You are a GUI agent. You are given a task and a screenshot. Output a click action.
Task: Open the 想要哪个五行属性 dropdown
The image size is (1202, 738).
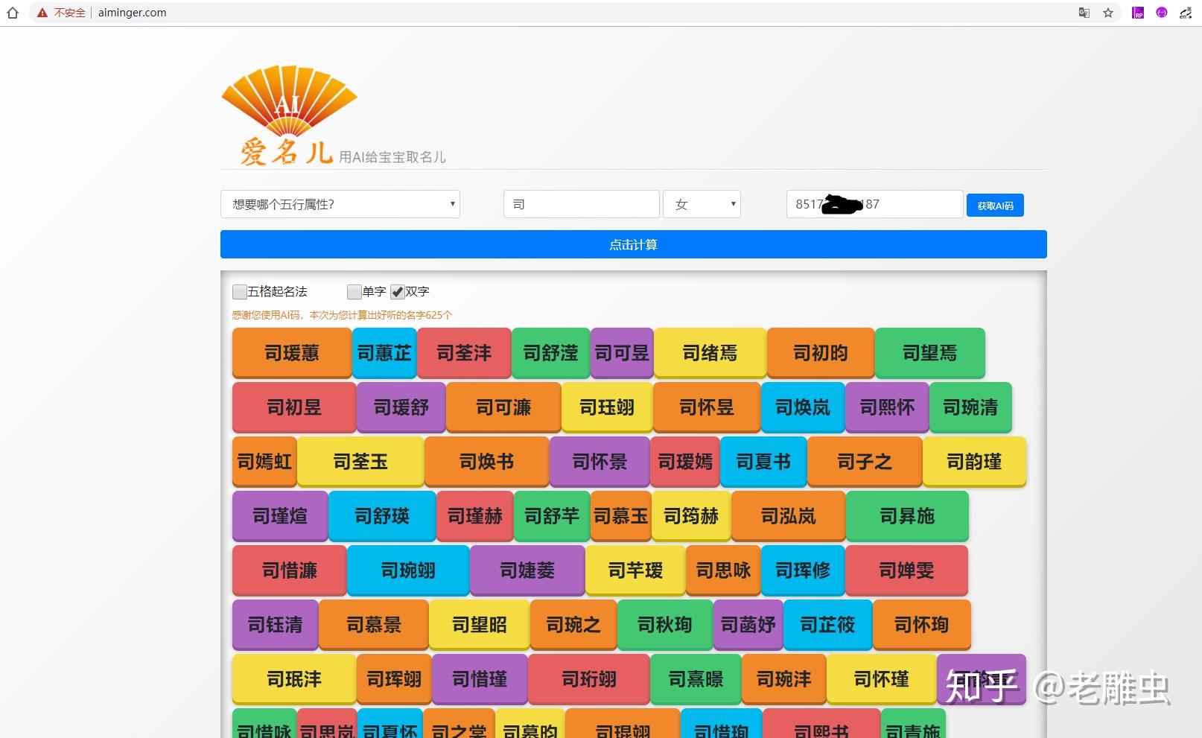pos(340,204)
